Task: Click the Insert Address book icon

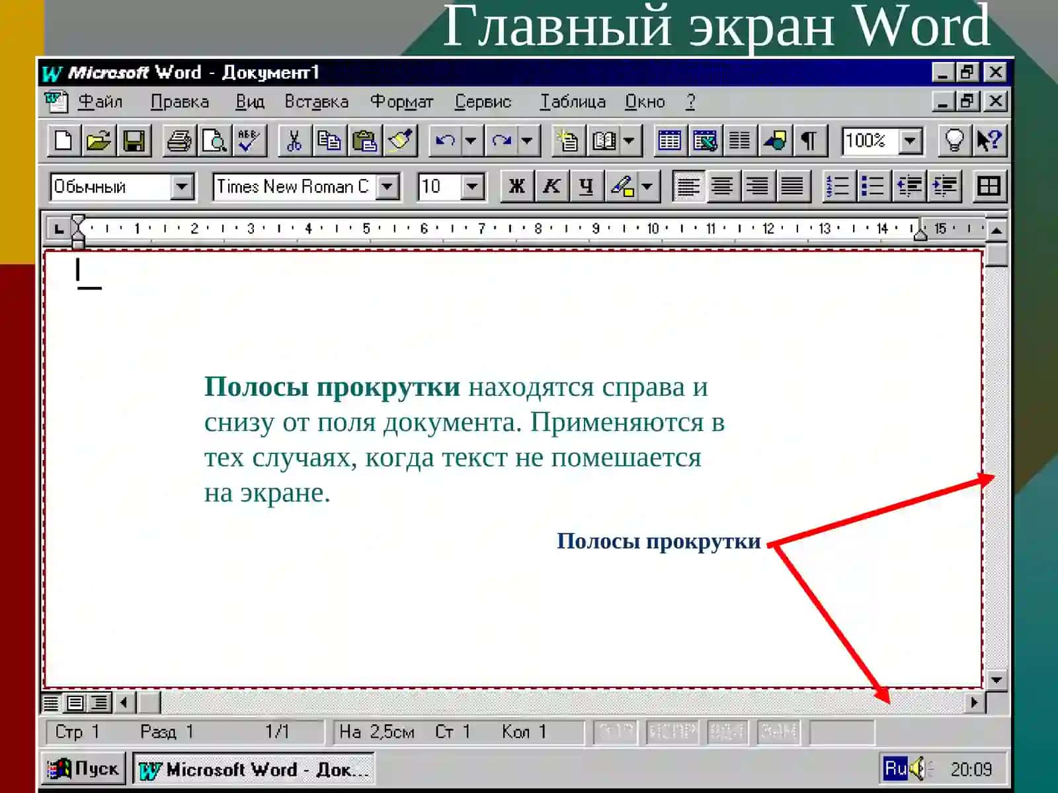Action: point(604,141)
